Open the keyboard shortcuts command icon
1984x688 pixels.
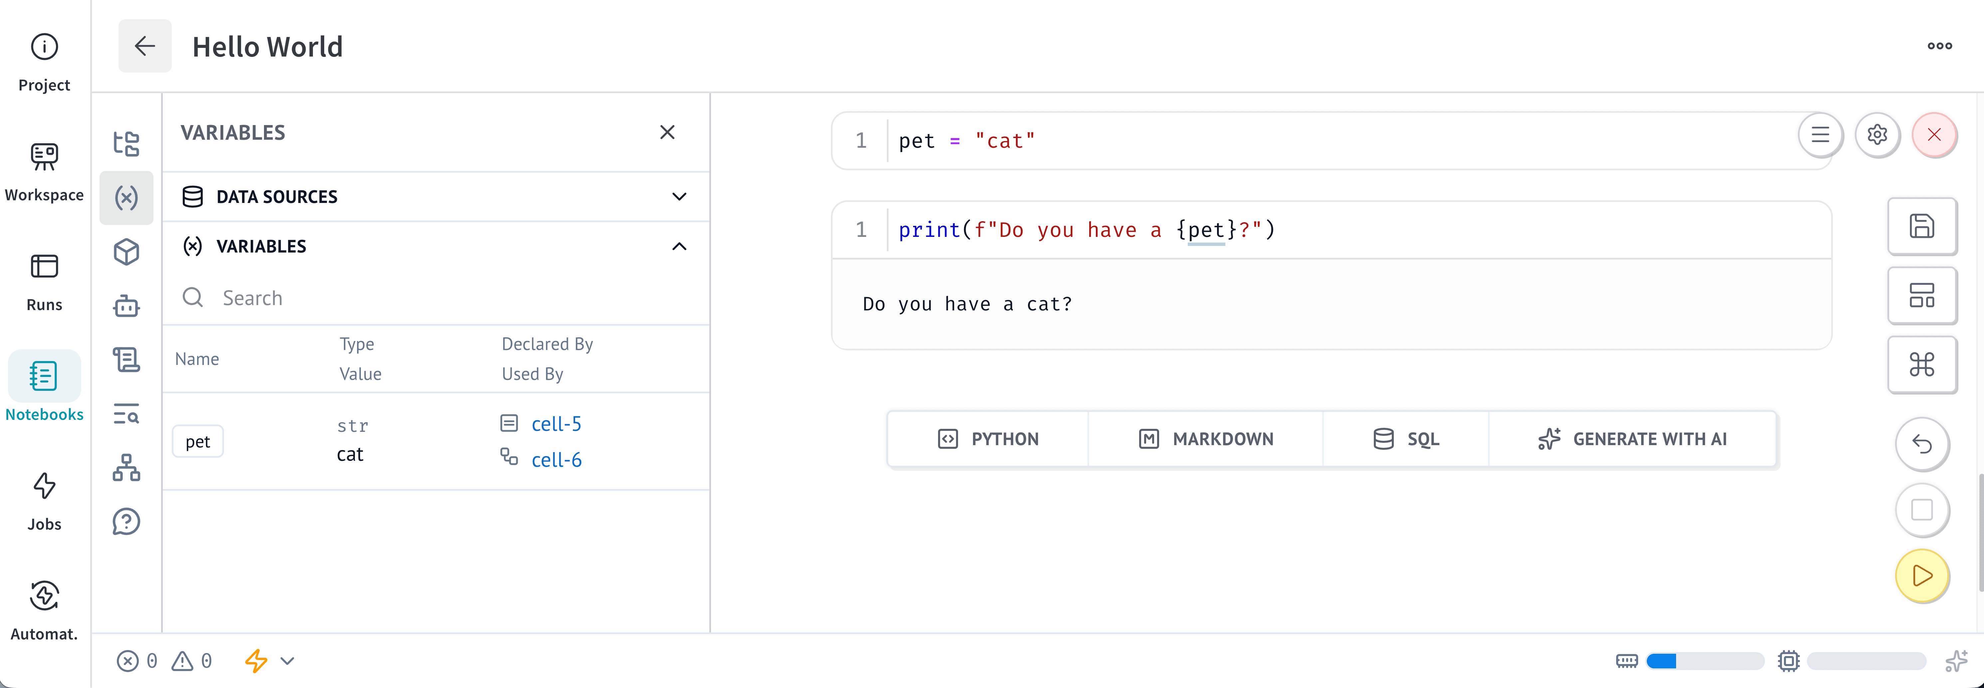tap(1922, 365)
